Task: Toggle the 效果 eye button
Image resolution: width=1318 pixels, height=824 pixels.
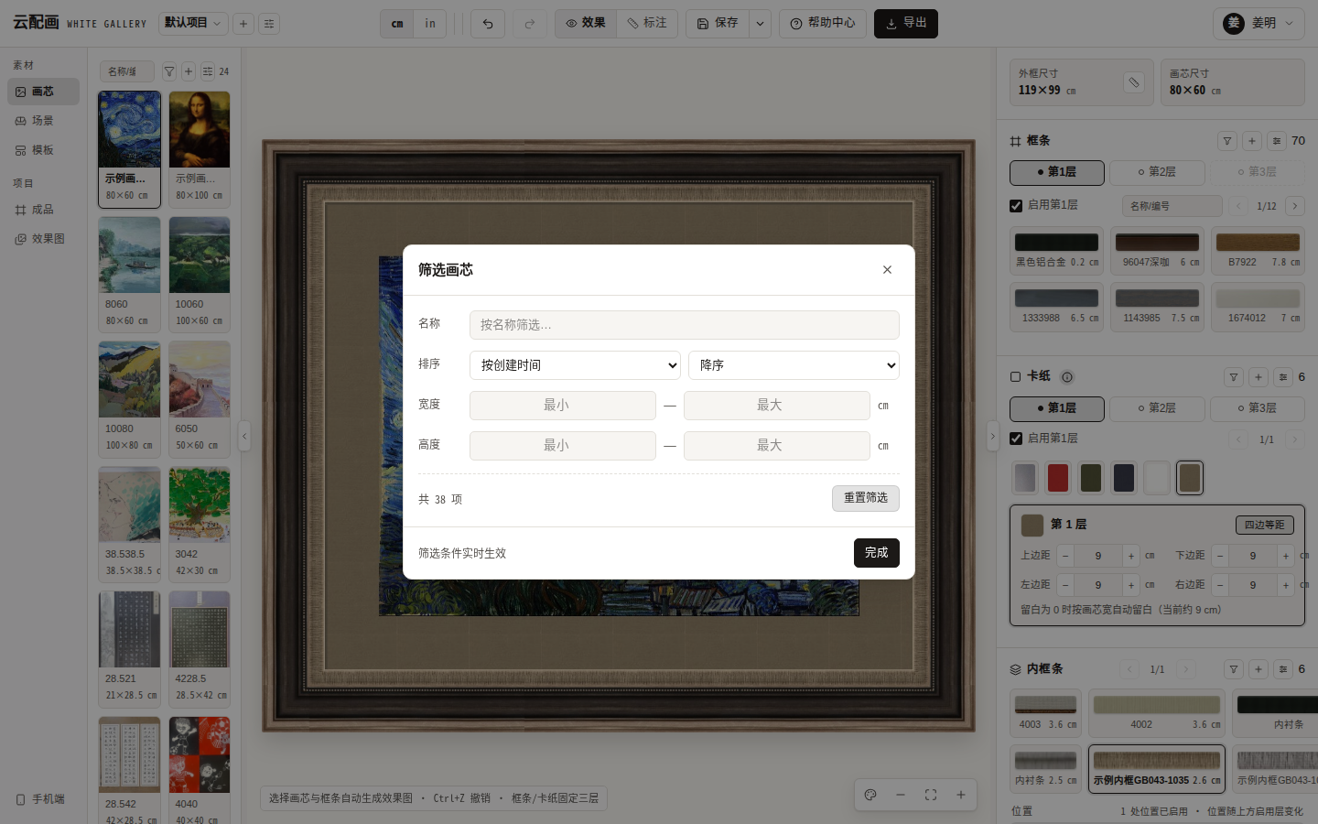Action: tap(586, 24)
